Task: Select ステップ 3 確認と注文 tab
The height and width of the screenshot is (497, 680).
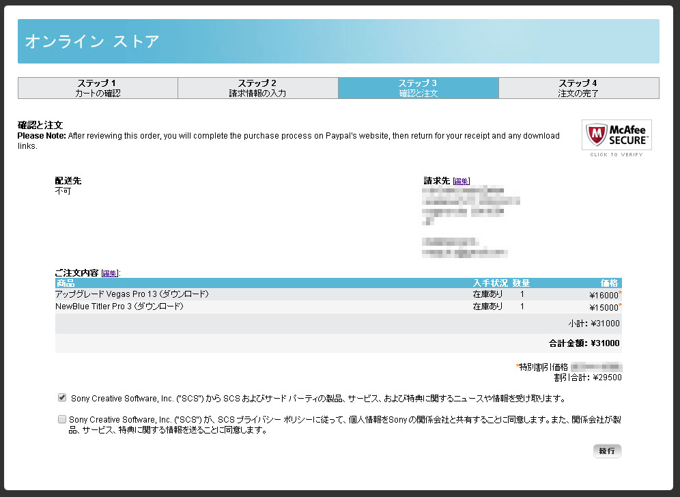Action: pyautogui.click(x=419, y=88)
